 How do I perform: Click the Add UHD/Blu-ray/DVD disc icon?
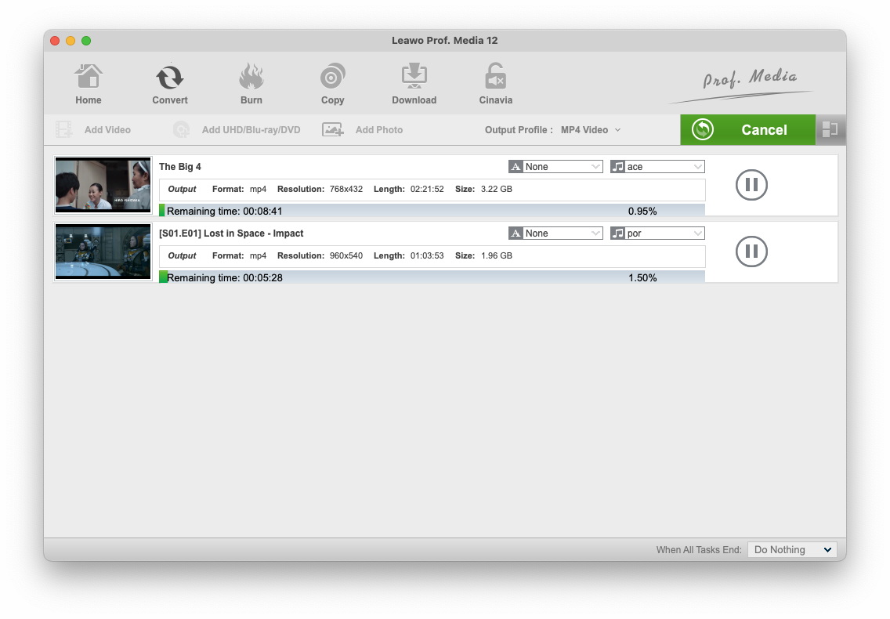[182, 129]
